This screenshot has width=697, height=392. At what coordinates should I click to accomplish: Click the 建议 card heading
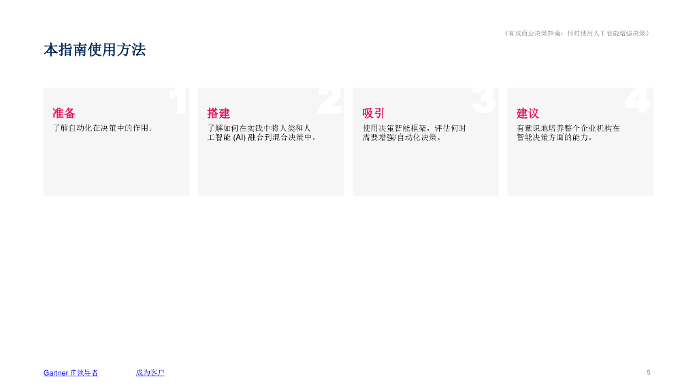click(x=528, y=114)
